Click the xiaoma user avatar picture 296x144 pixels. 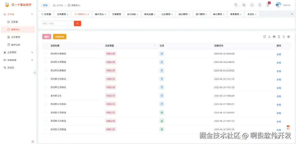278,5
